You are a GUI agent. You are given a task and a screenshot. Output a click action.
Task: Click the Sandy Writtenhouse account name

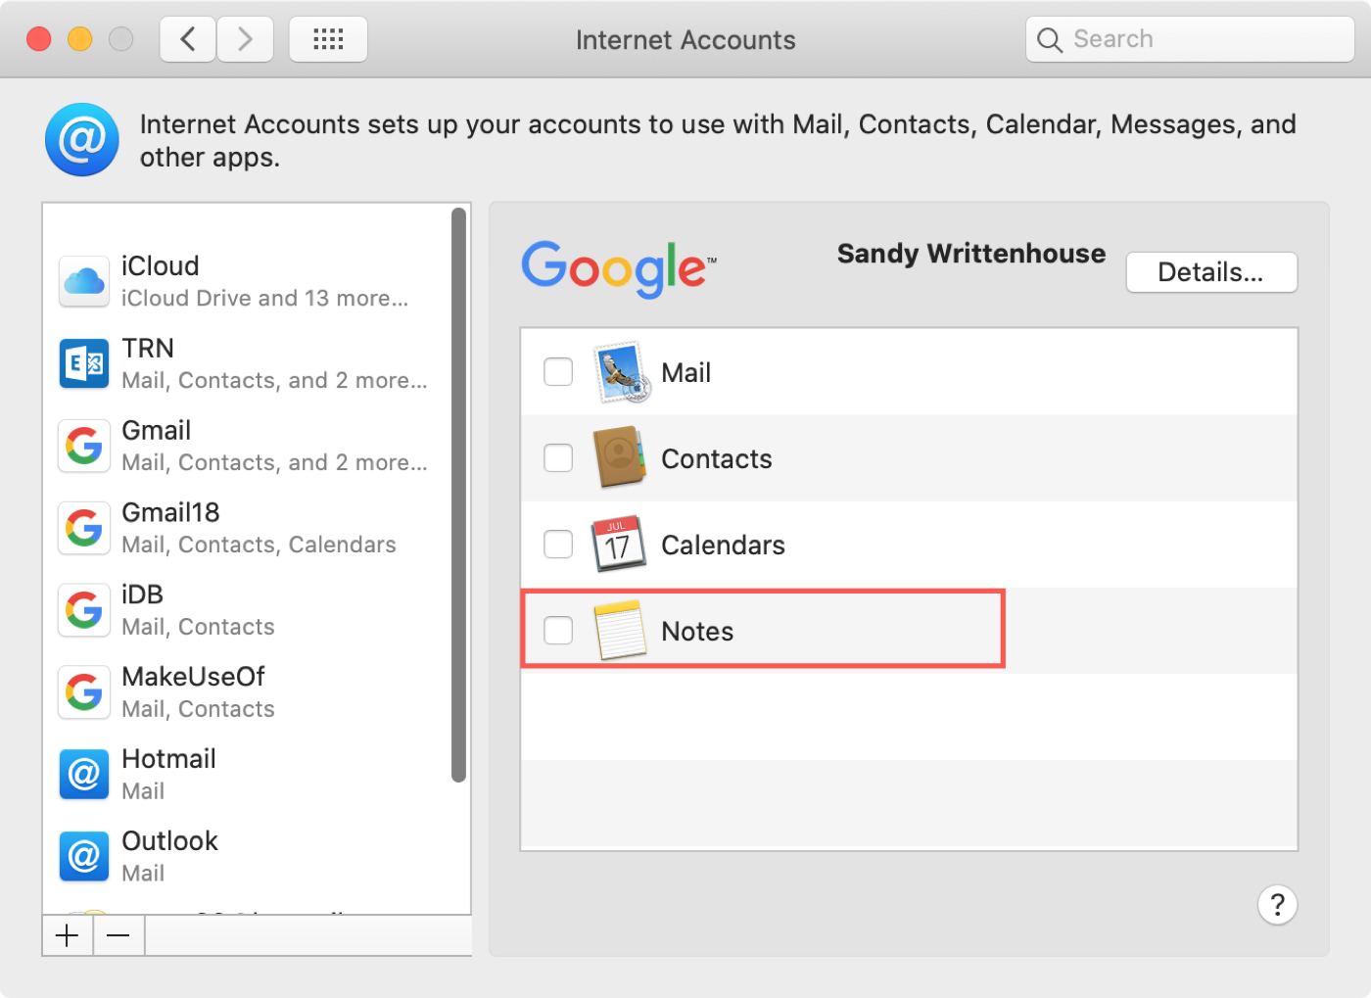click(971, 254)
